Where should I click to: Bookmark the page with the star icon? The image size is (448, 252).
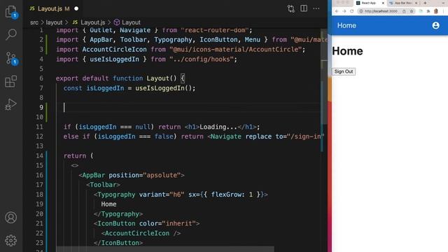[x=412, y=11]
